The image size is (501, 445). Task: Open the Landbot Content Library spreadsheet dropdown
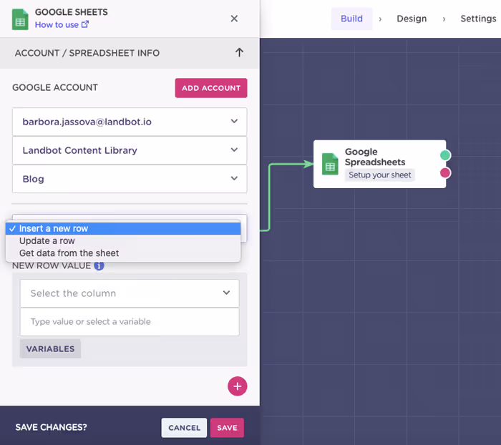pyautogui.click(x=130, y=150)
